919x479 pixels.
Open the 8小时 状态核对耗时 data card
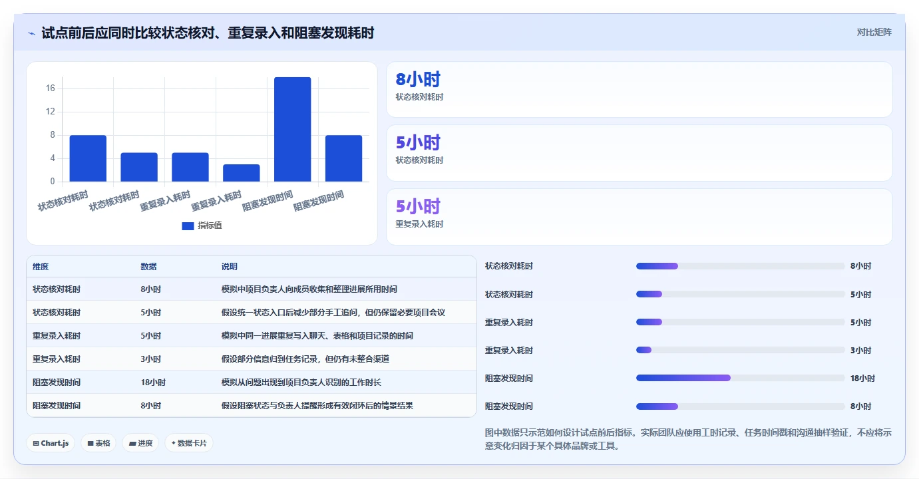(x=639, y=90)
